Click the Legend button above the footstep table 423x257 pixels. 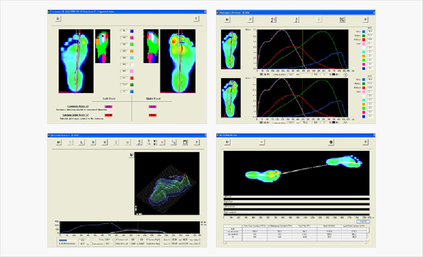(363, 221)
